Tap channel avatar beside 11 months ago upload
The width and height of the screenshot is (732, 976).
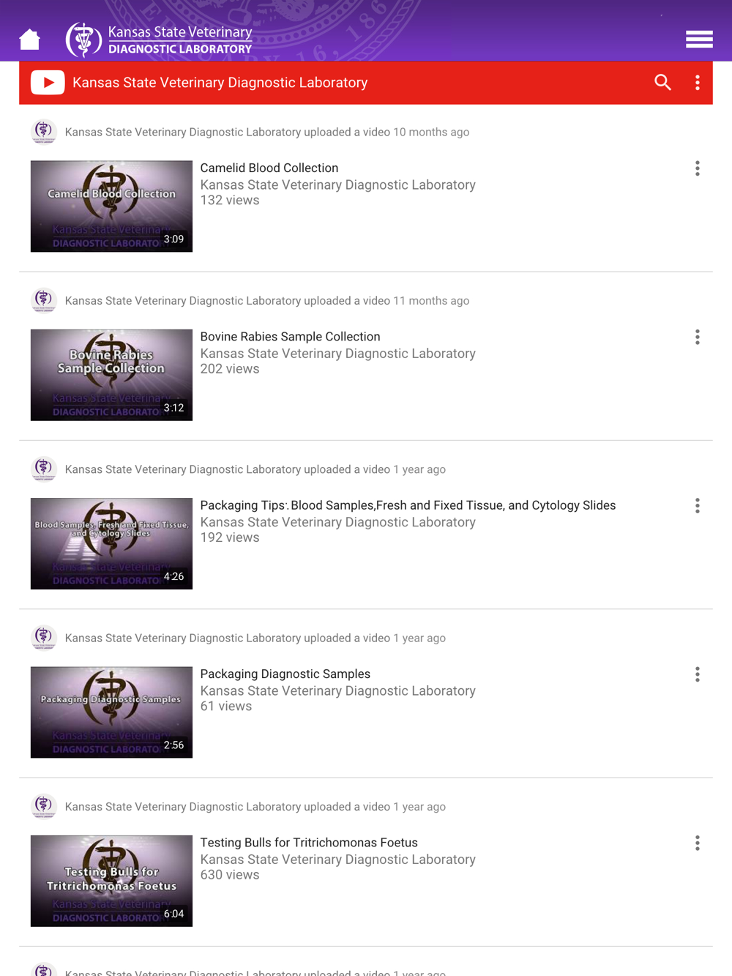pos(44,300)
